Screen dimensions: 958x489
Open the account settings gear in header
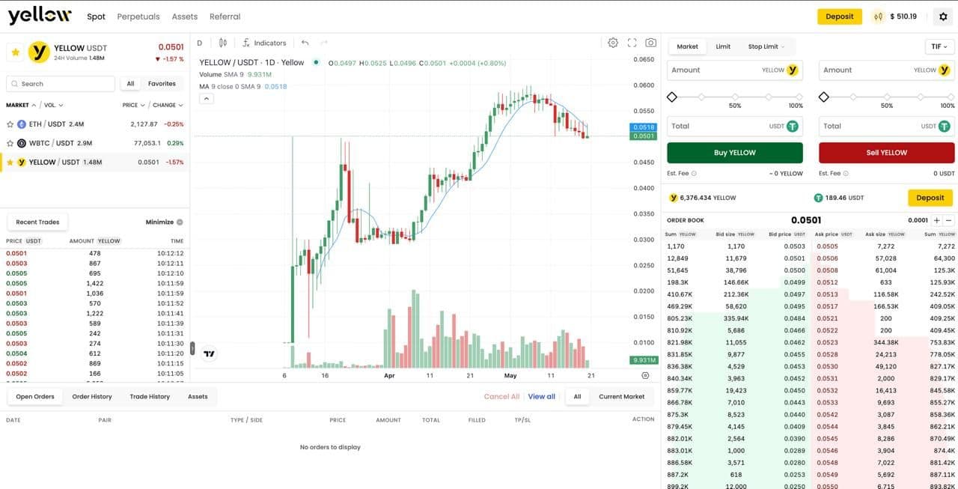click(x=943, y=16)
